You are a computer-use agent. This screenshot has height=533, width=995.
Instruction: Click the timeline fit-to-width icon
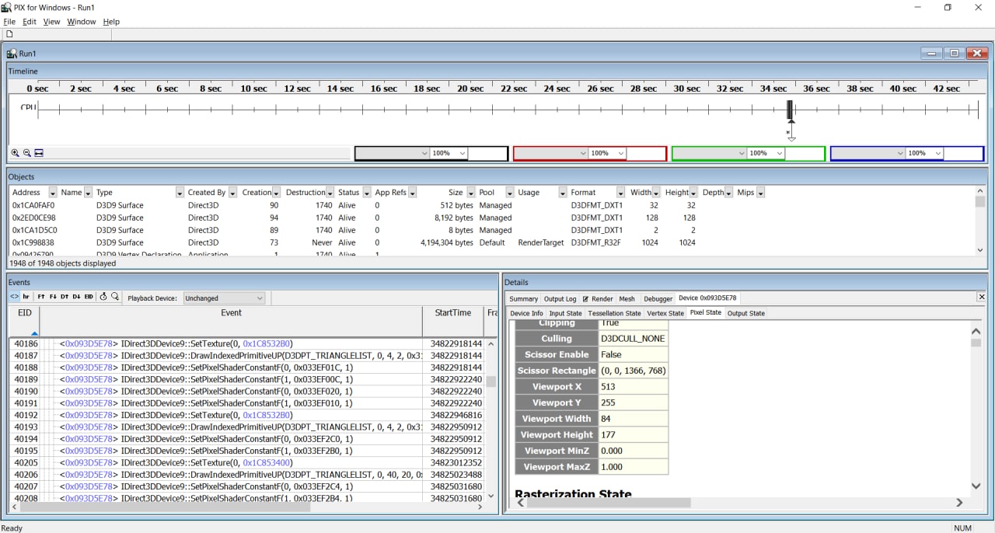[39, 153]
